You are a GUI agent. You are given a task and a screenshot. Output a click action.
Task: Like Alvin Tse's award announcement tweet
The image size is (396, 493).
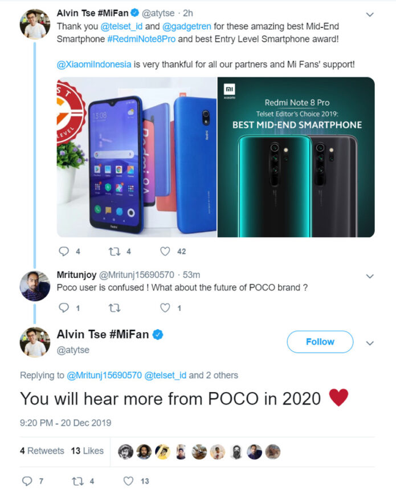(165, 251)
